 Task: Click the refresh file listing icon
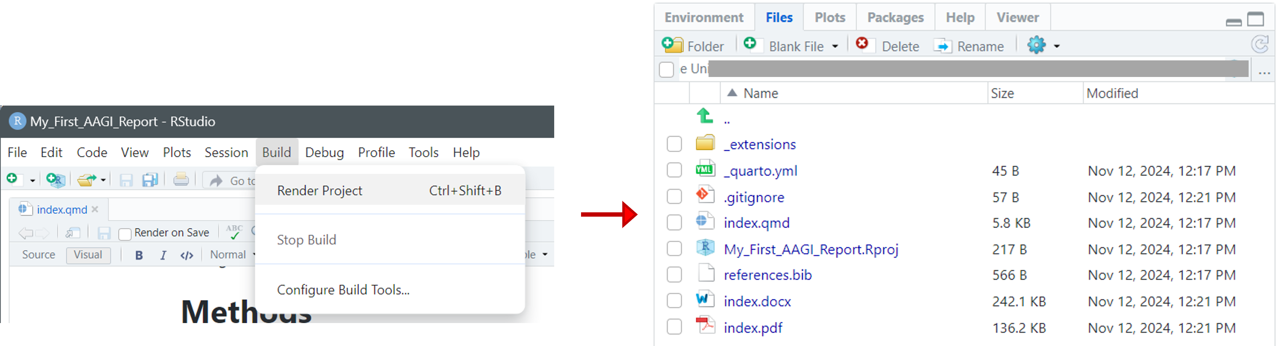tap(1260, 45)
